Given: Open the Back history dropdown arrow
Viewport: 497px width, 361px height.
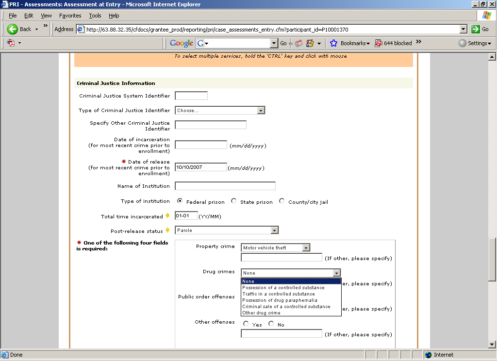Looking at the screenshot, I should (36, 30).
